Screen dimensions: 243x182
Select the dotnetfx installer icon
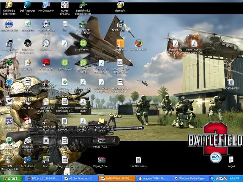(120, 7)
